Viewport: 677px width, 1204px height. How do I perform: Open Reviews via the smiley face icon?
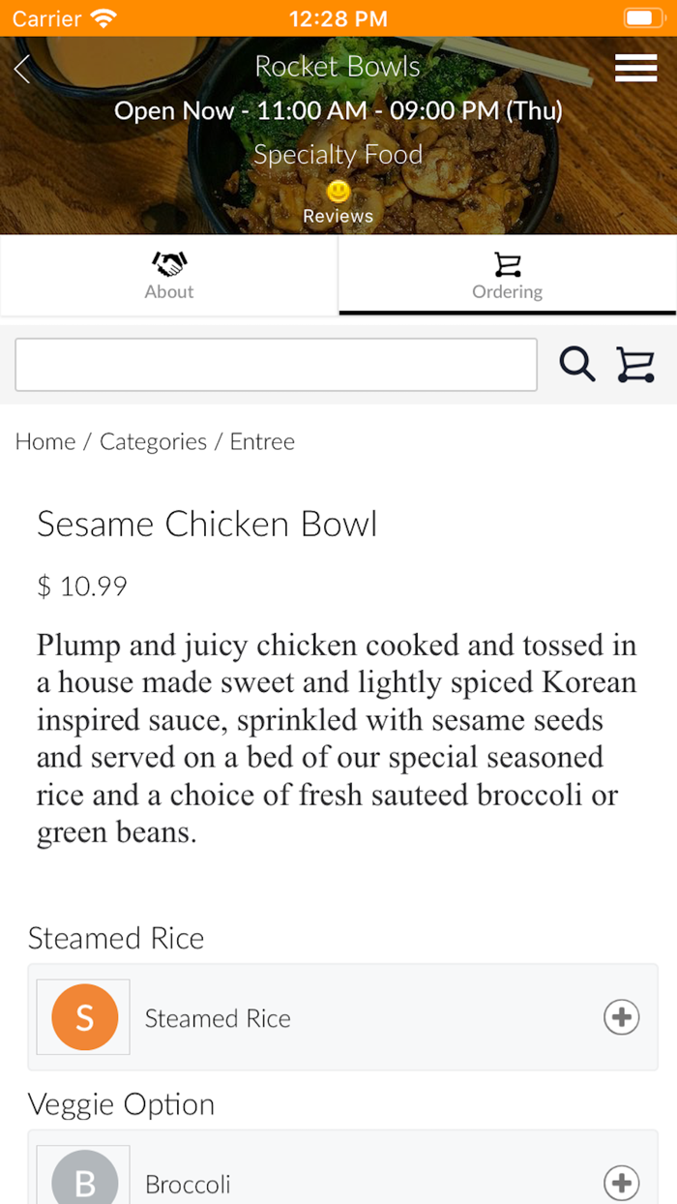tap(338, 193)
